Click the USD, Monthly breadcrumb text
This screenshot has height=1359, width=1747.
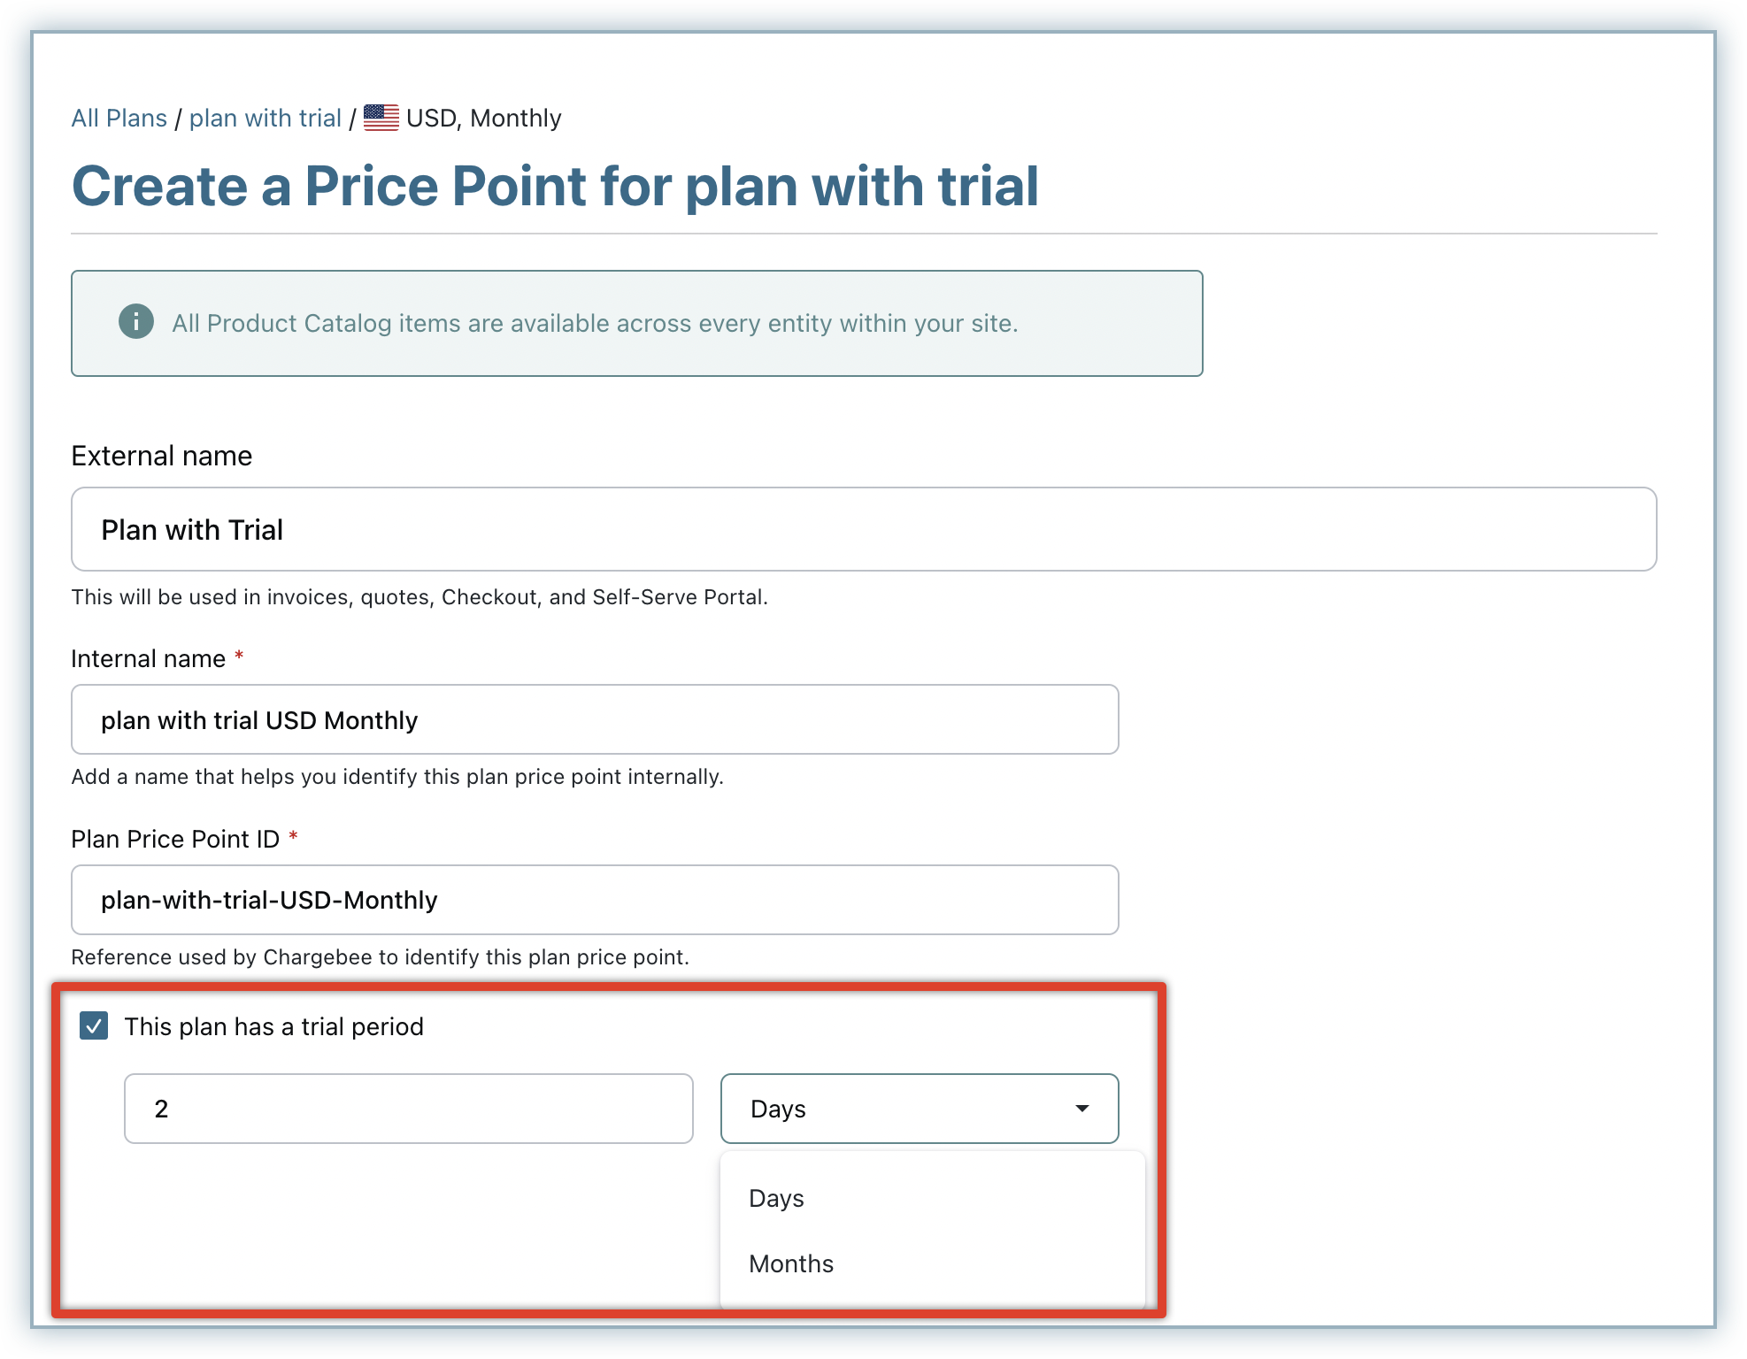[x=483, y=119]
